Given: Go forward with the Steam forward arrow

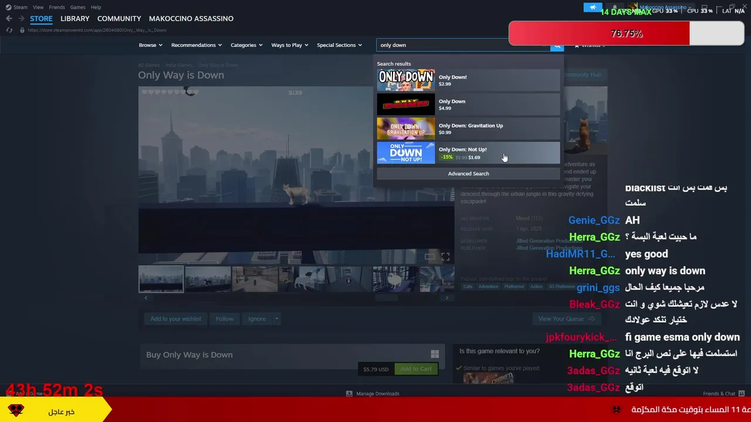Looking at the screenshot, I should 21,19.
